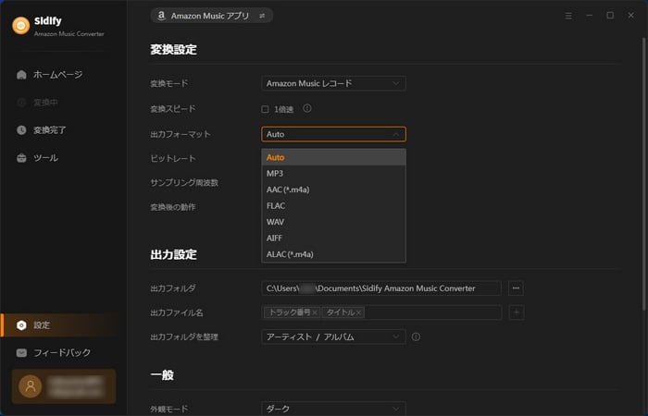This screenshot has width=648, height=416.
Task: Choose AIFF output format
Action: click(333, 239)
